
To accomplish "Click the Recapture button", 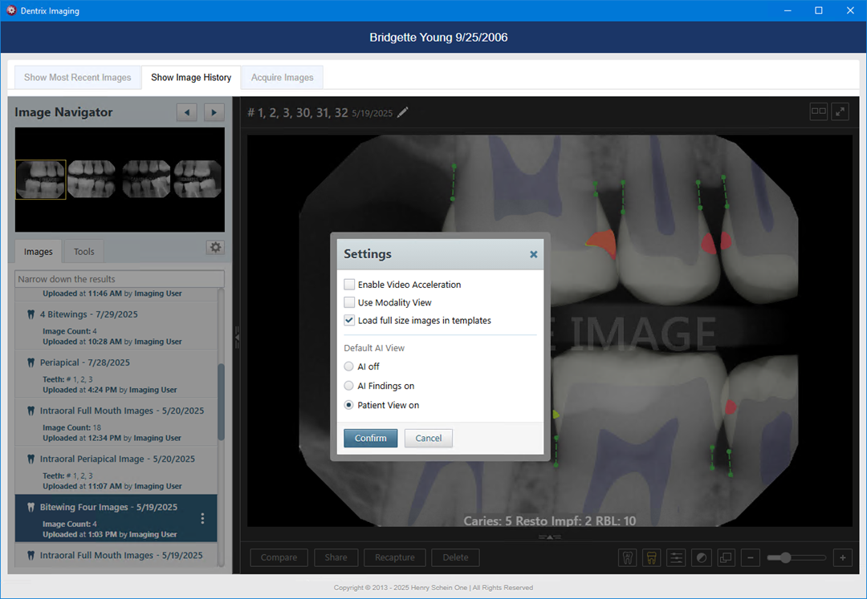I will click(x=395, y=557).
